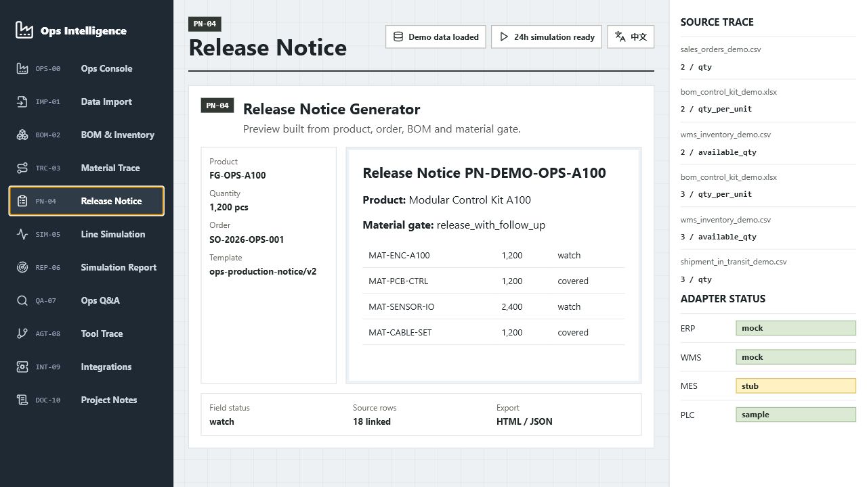Click the release_with_follow_up material gate text
This screenshot has height=487, width=867.
coord(491,225)
